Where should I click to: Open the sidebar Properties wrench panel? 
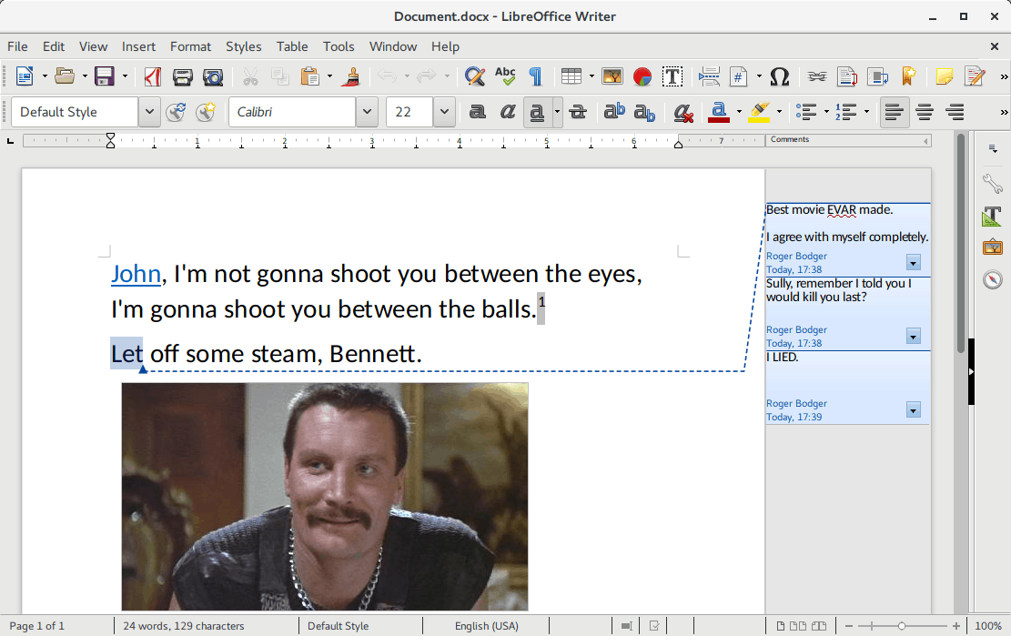pos(992,184)
